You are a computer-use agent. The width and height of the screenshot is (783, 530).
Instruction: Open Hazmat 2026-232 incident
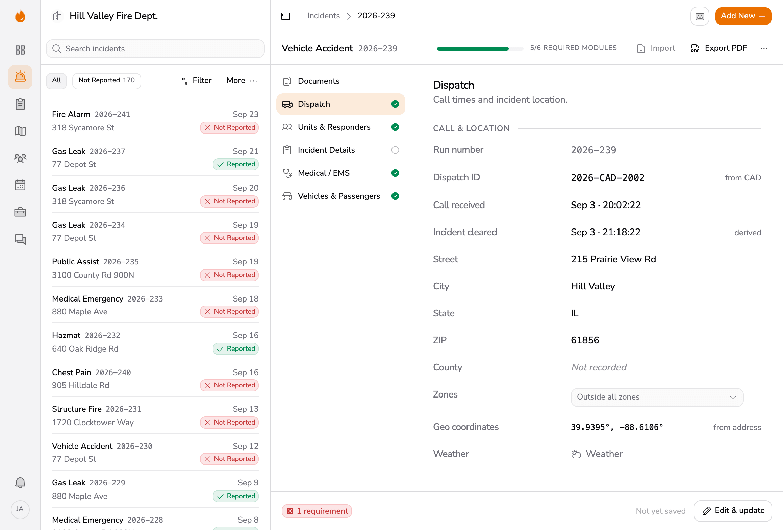pyautogui.click(x=155, y=342)
